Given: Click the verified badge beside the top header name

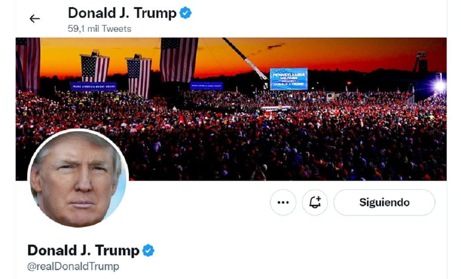Looking at the screenshot, I should 185,13.
